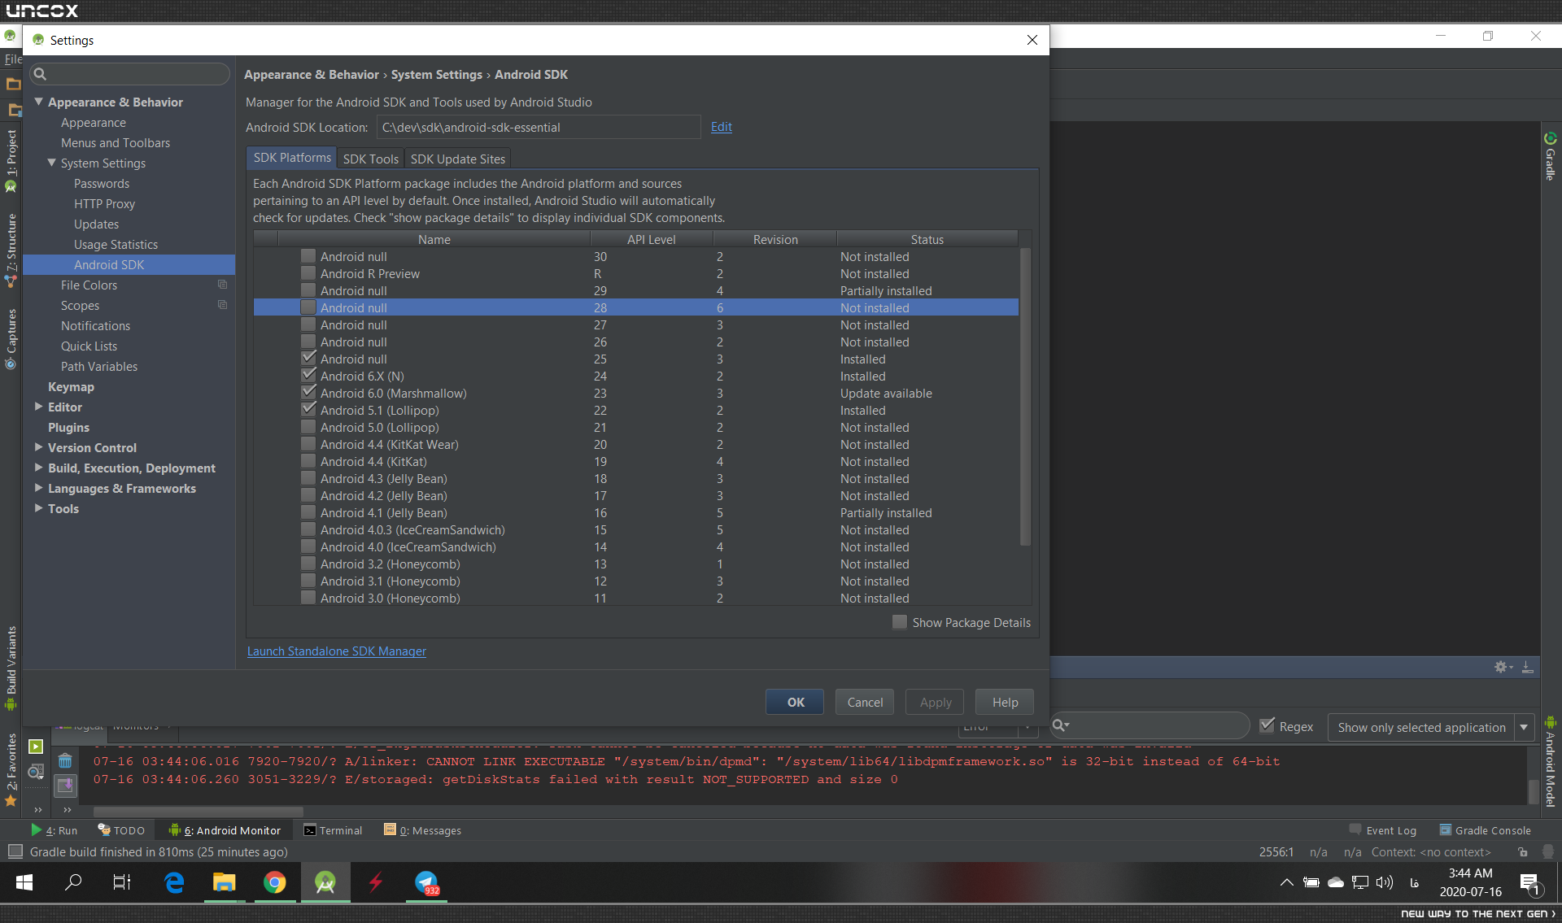Open the Android Model side tab
The width and height of the screenshot is (1562, 923).
1551,762
